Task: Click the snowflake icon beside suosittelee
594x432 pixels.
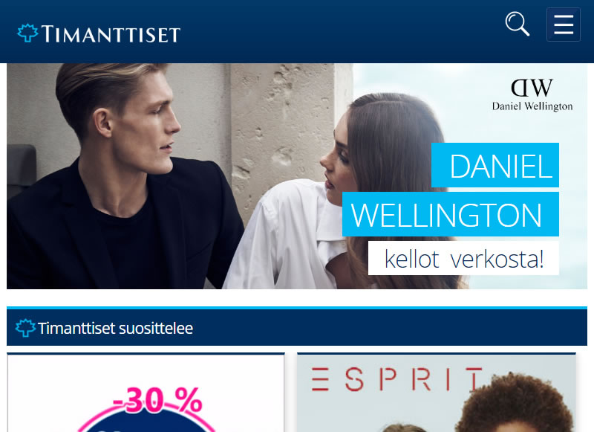Action: pos(25,328)
